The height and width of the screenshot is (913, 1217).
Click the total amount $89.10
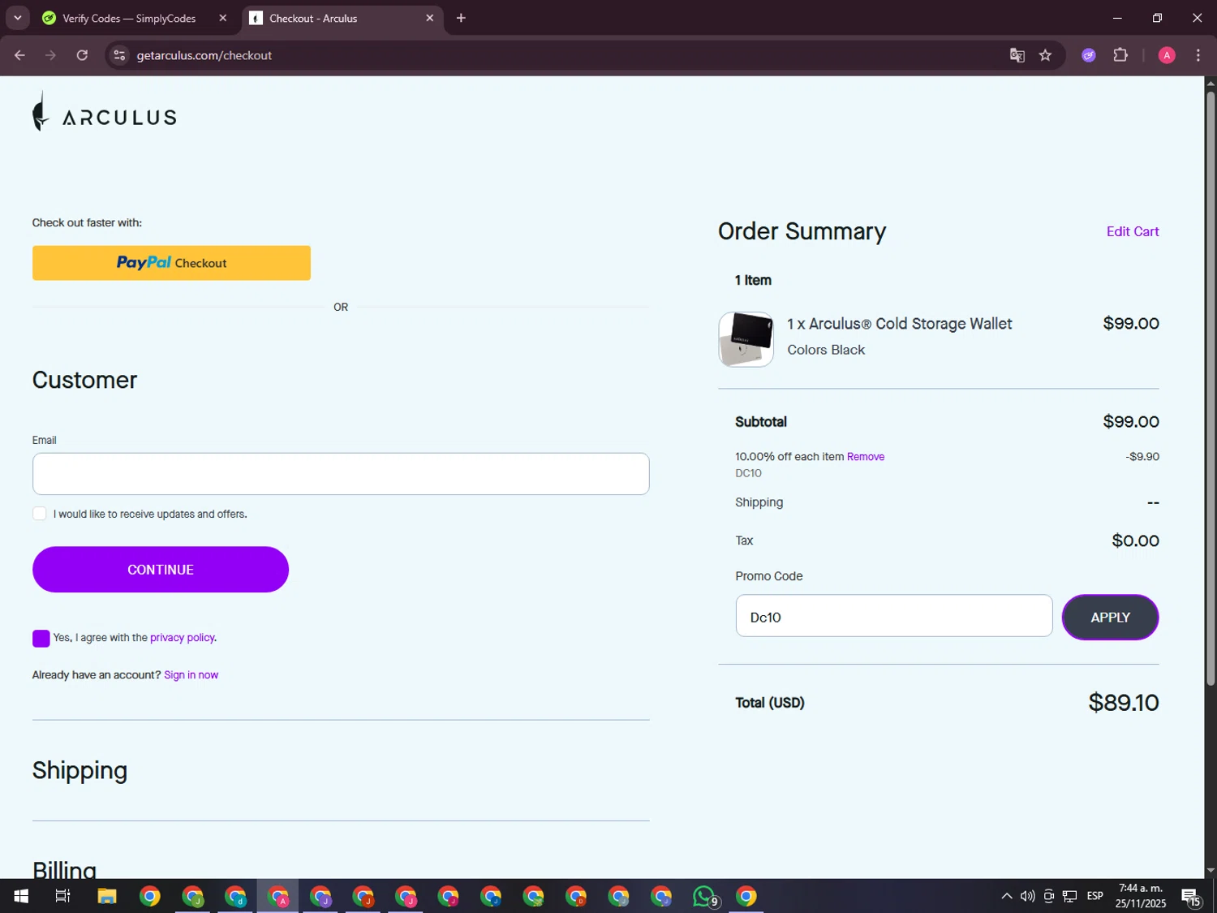pyautogui.click(x=1124, y=703)
